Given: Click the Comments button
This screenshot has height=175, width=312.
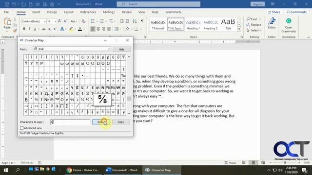Looking at the screenshot, I should tap(296, 12).
